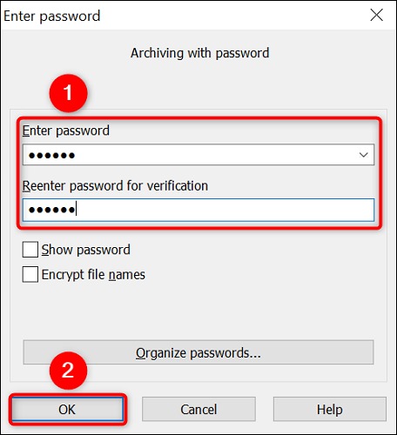Click the red step 1 annotation badge
Viewport: 397px width, 435px height.
tap(68, 93)
